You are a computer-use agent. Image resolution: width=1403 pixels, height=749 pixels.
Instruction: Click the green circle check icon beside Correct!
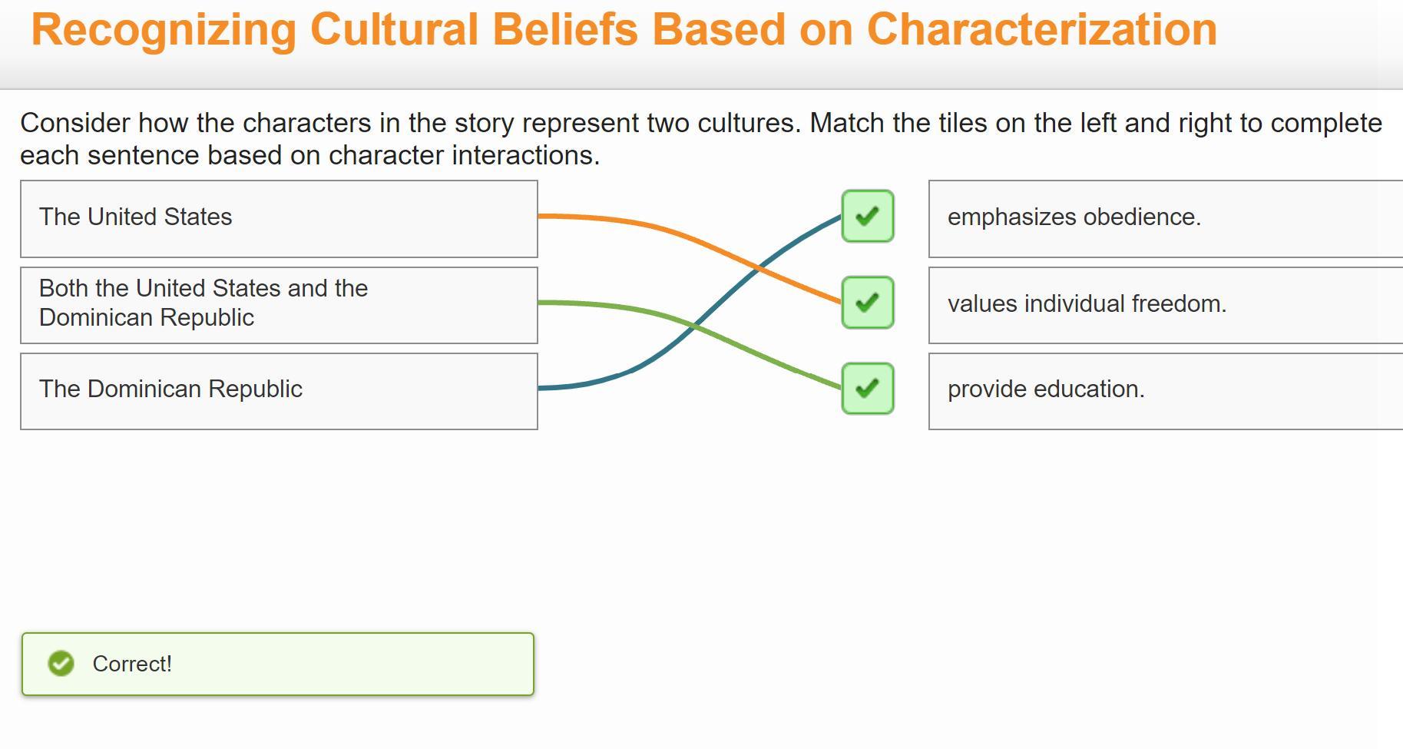point(61,664)
